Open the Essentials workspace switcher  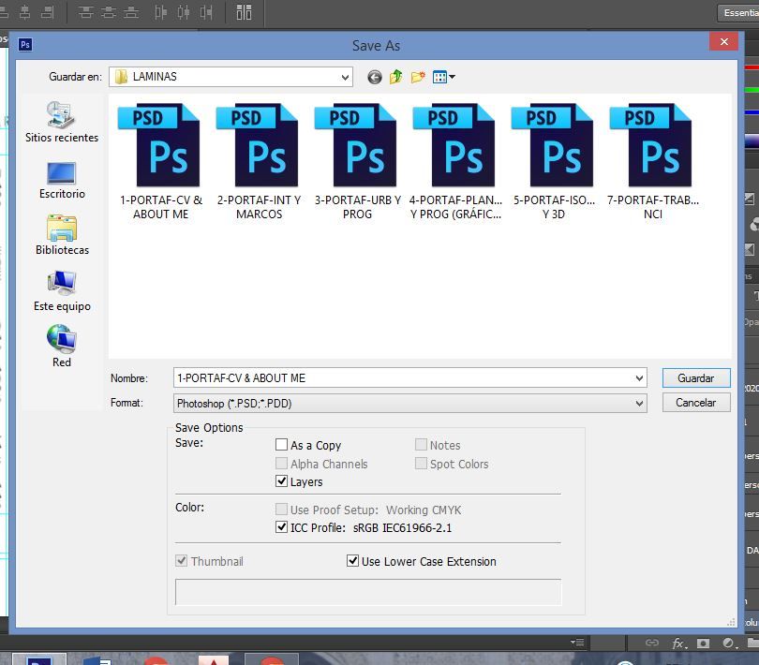[738, 13]
